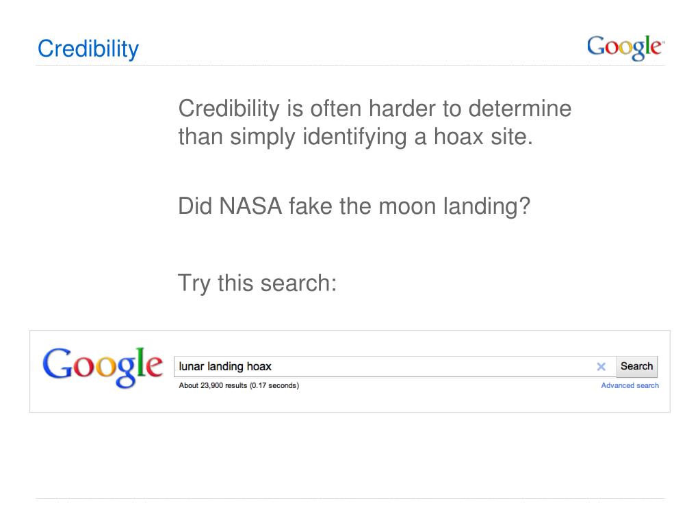Click the Try this search: text
Image resolution: width=700 pixels, height=524 pixels.
257,284
